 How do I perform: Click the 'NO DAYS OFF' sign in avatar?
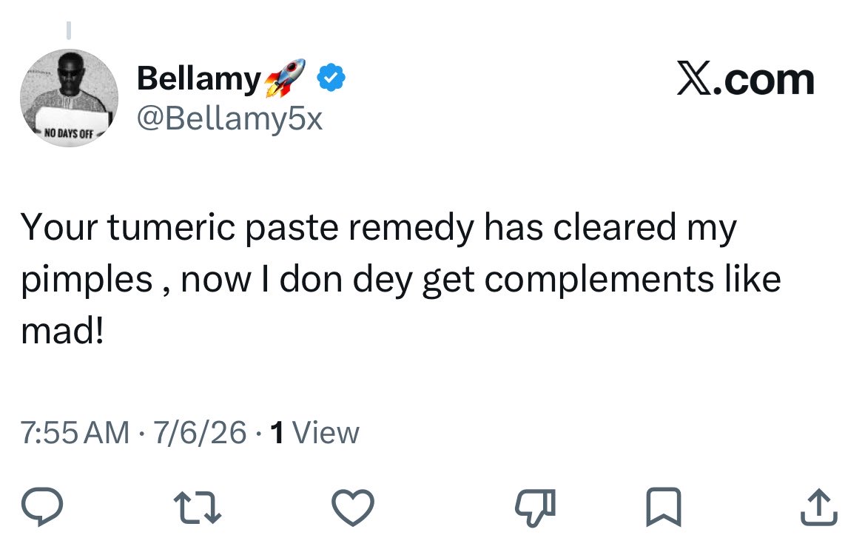70,133
